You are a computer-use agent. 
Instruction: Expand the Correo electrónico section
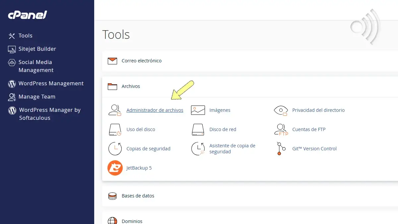click(x=142, y=61)
